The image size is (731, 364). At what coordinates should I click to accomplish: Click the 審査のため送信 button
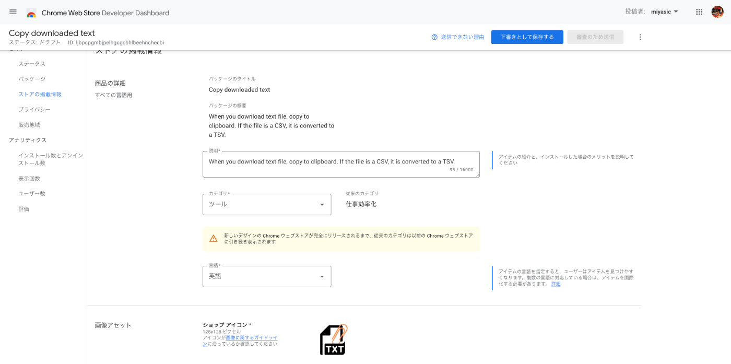coord(595,37)
